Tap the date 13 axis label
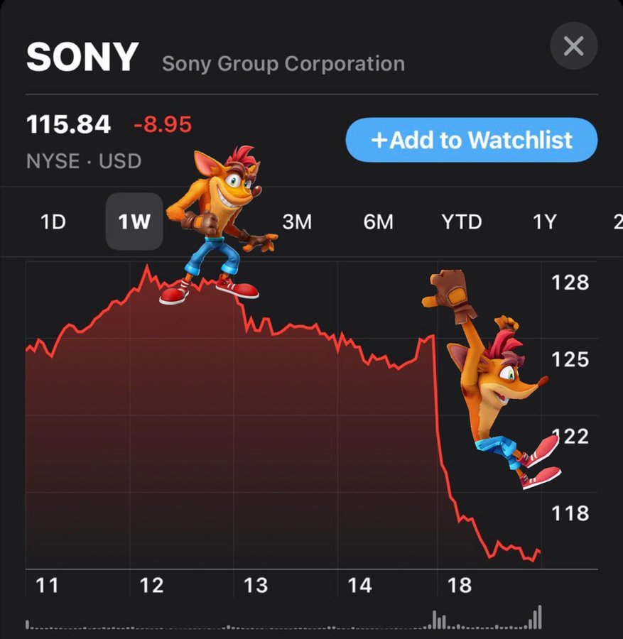The width and height of the screenshot is (623, 639). point(256,586)
